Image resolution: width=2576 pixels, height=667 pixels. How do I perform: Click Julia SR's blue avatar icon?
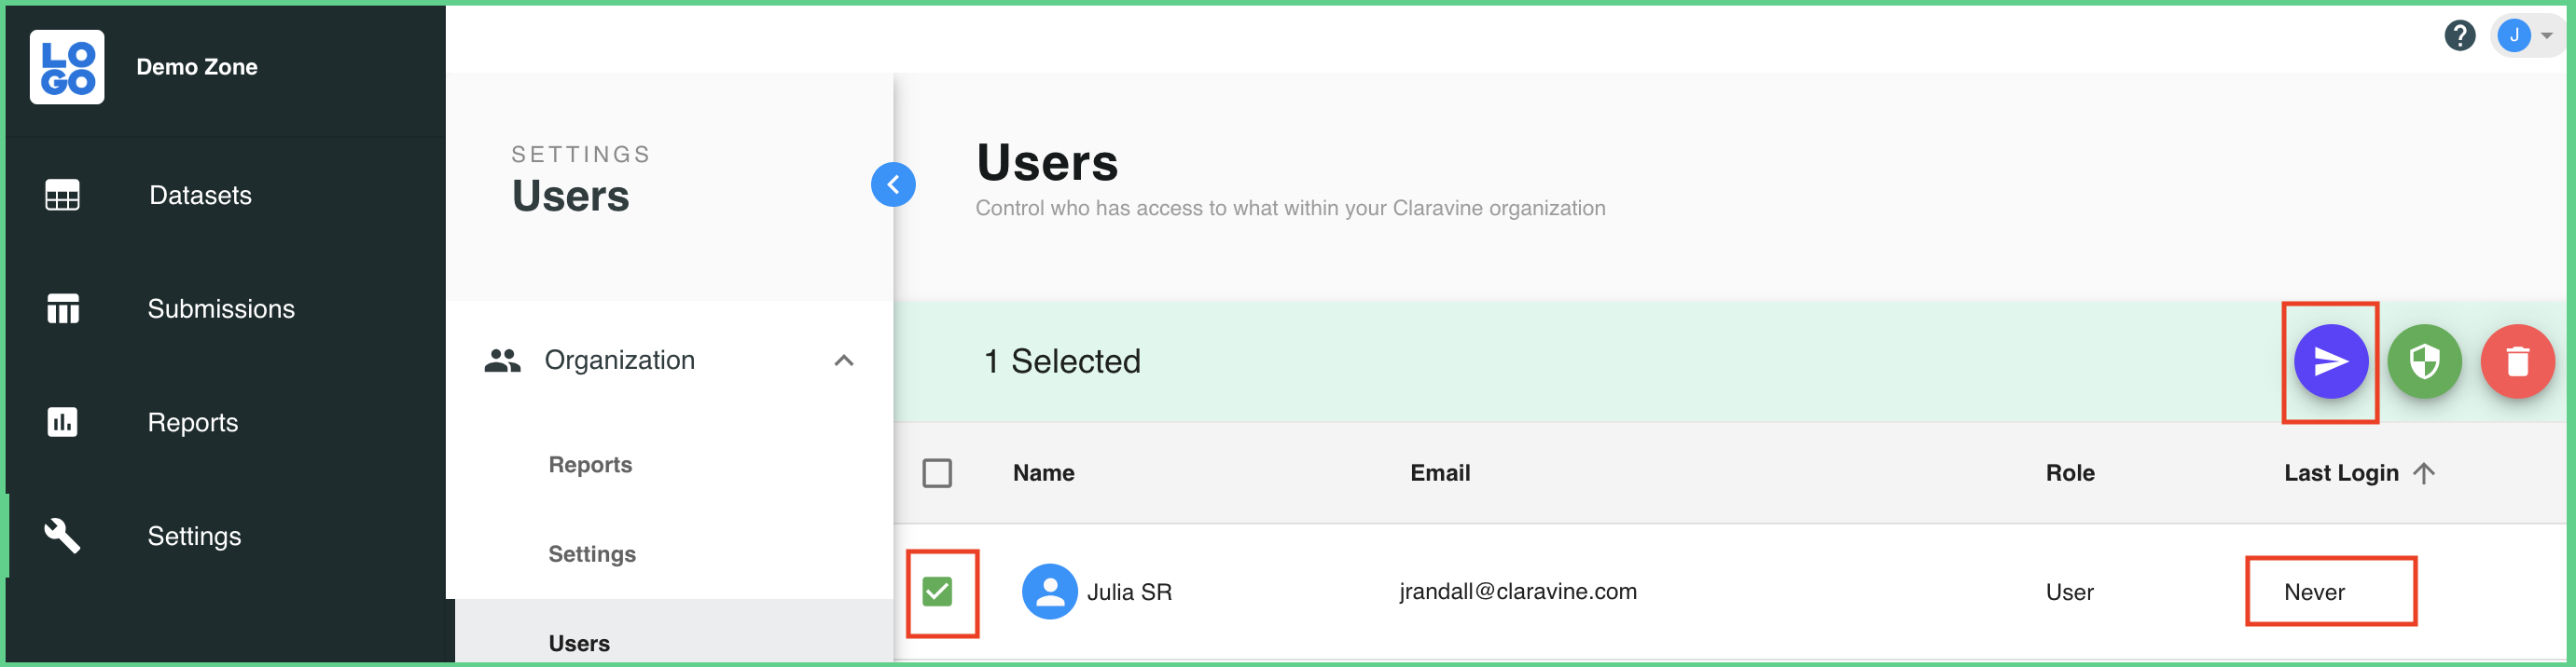click(x=1049, y=592)
